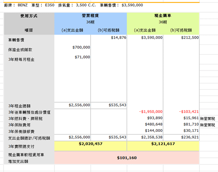This screenshot has height=172, width=218.
Task: Select the $14,876 deductible tax cell
Action: [109, 38]
